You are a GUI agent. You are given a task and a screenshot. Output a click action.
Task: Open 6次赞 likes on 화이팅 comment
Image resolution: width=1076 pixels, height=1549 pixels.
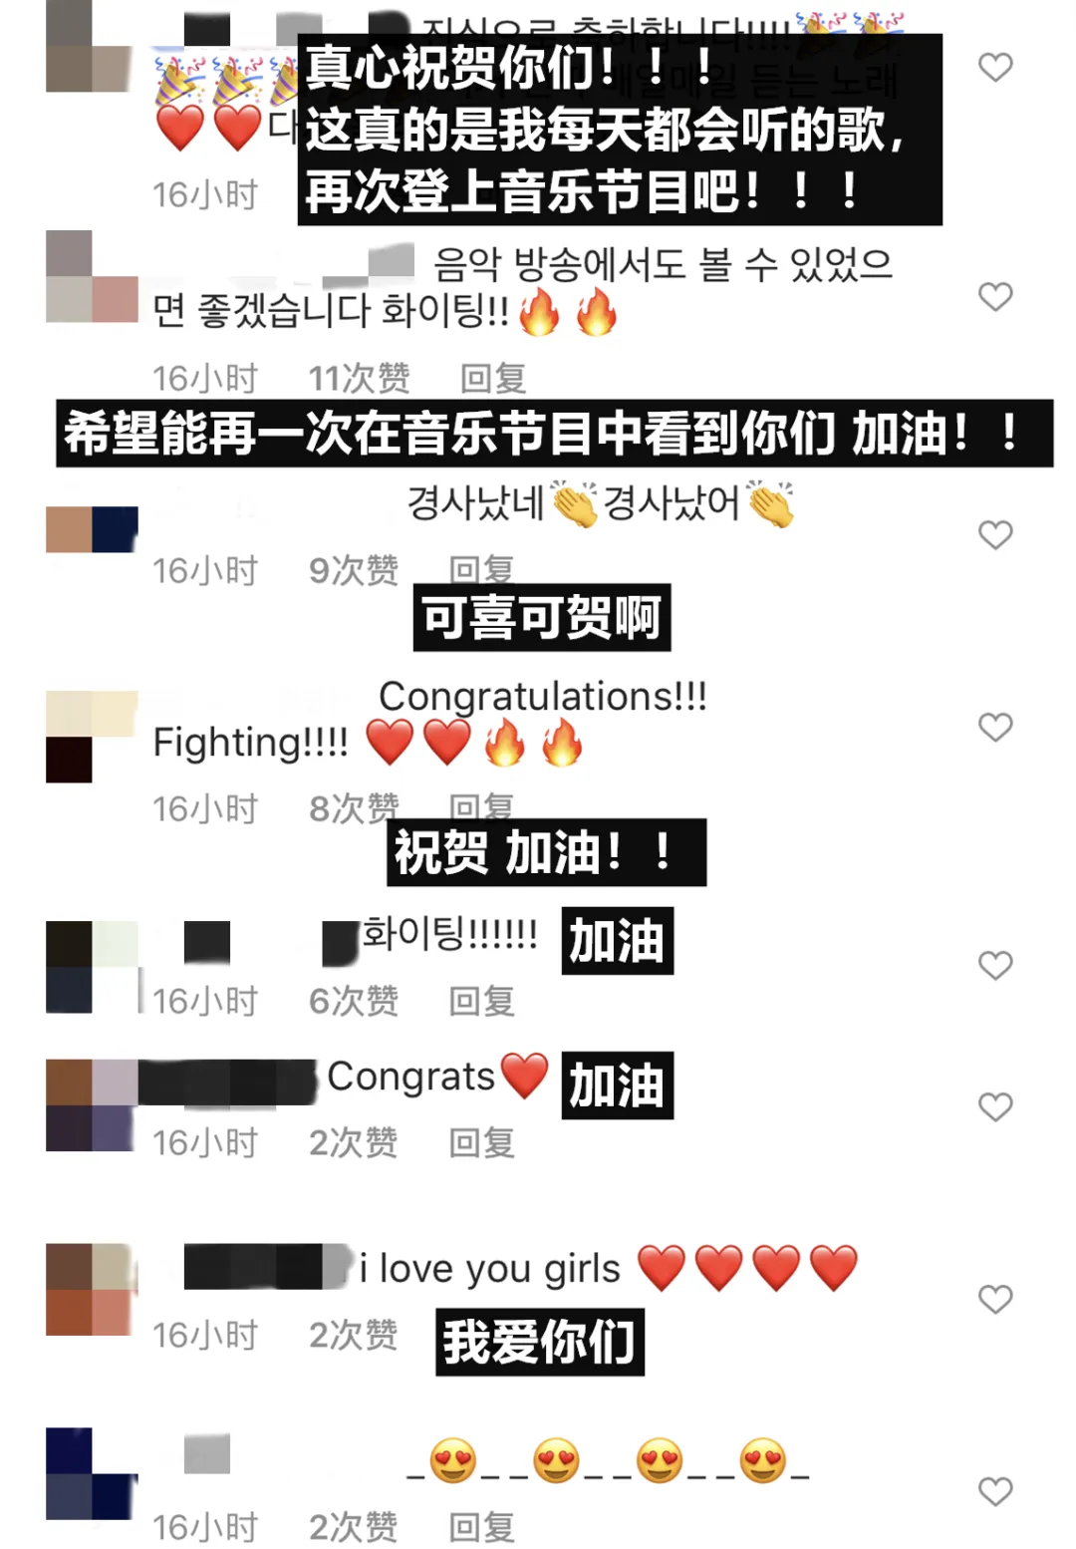(354, 1001)
